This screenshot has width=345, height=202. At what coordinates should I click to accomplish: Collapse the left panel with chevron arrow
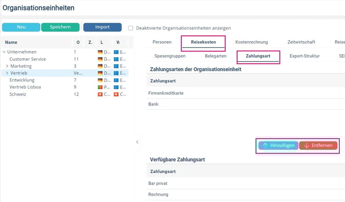tap(137, 142)
